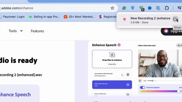Click the download button above the video
Viewport: 182px width, 102px height.
coord(179,45)
